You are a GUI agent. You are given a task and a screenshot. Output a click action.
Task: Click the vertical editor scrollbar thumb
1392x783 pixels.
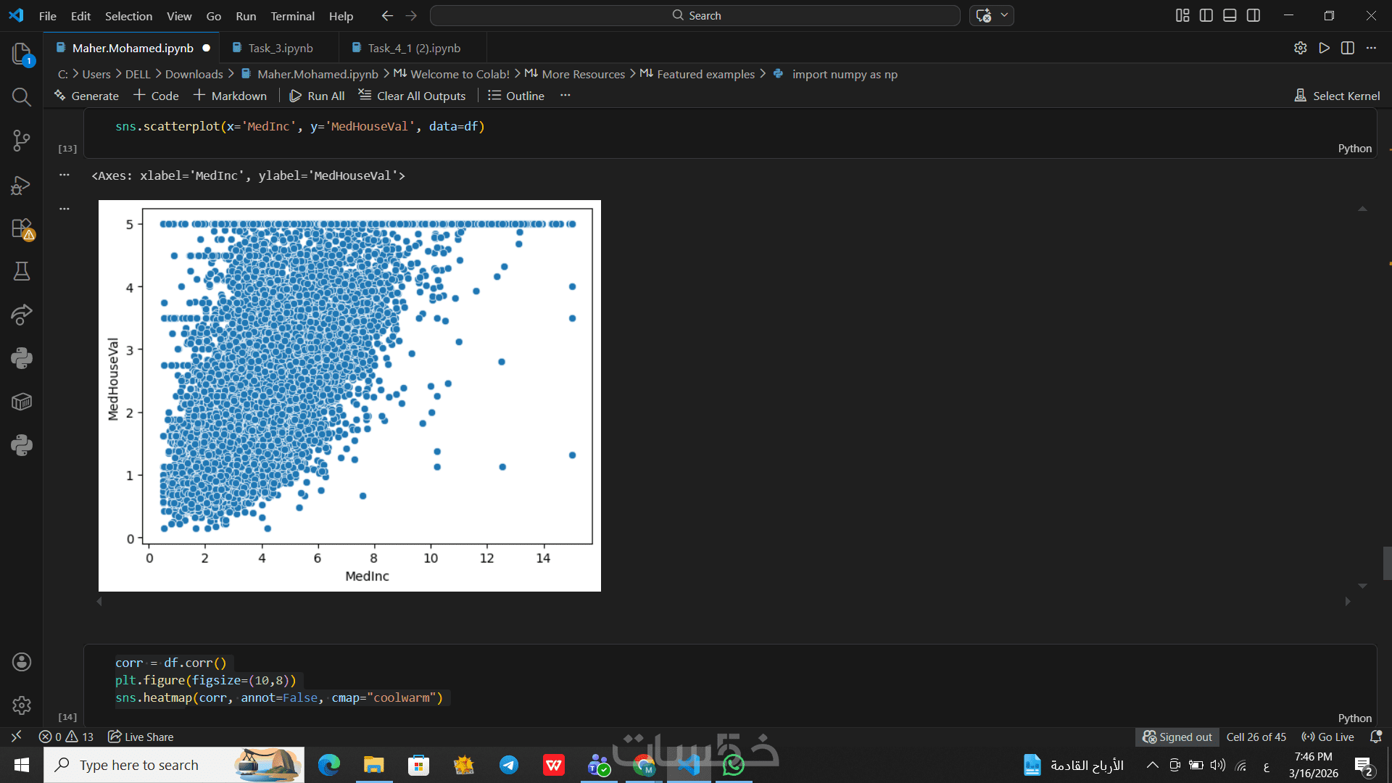coord(1387,563)
